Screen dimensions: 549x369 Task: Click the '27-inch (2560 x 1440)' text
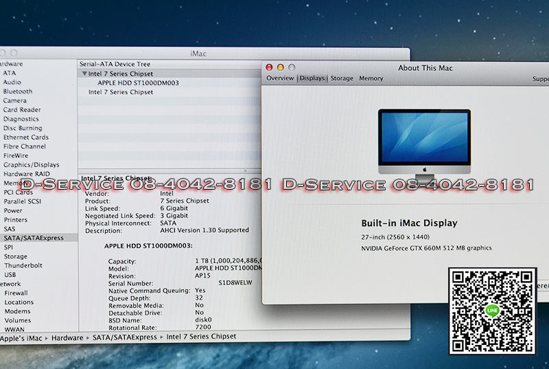[395, 237]
